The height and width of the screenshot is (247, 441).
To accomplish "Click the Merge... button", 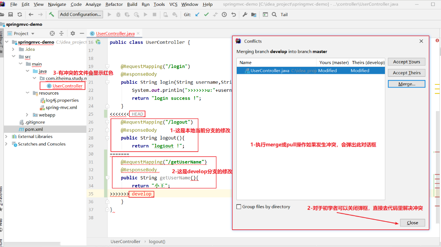I will coord(407,84).
